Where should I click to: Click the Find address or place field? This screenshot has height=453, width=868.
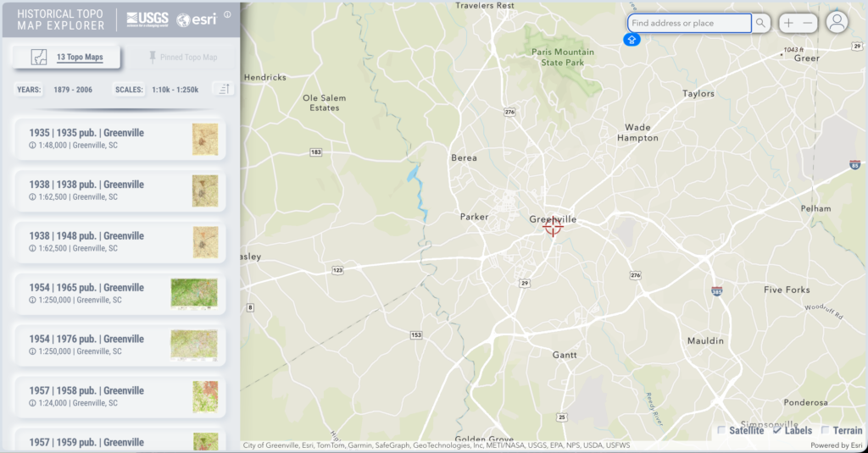pyautogui.click(x=688, y=23)
